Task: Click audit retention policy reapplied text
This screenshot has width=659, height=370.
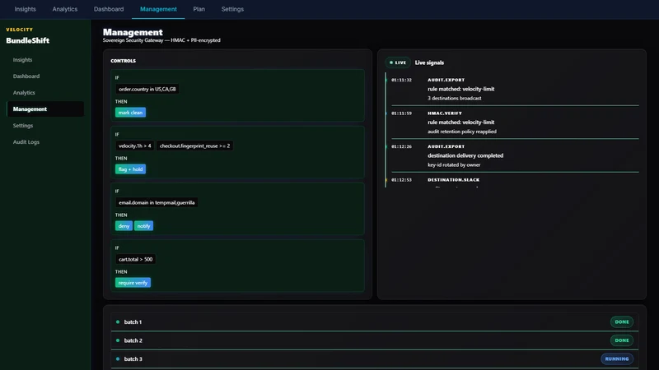Action: [462, 132]
